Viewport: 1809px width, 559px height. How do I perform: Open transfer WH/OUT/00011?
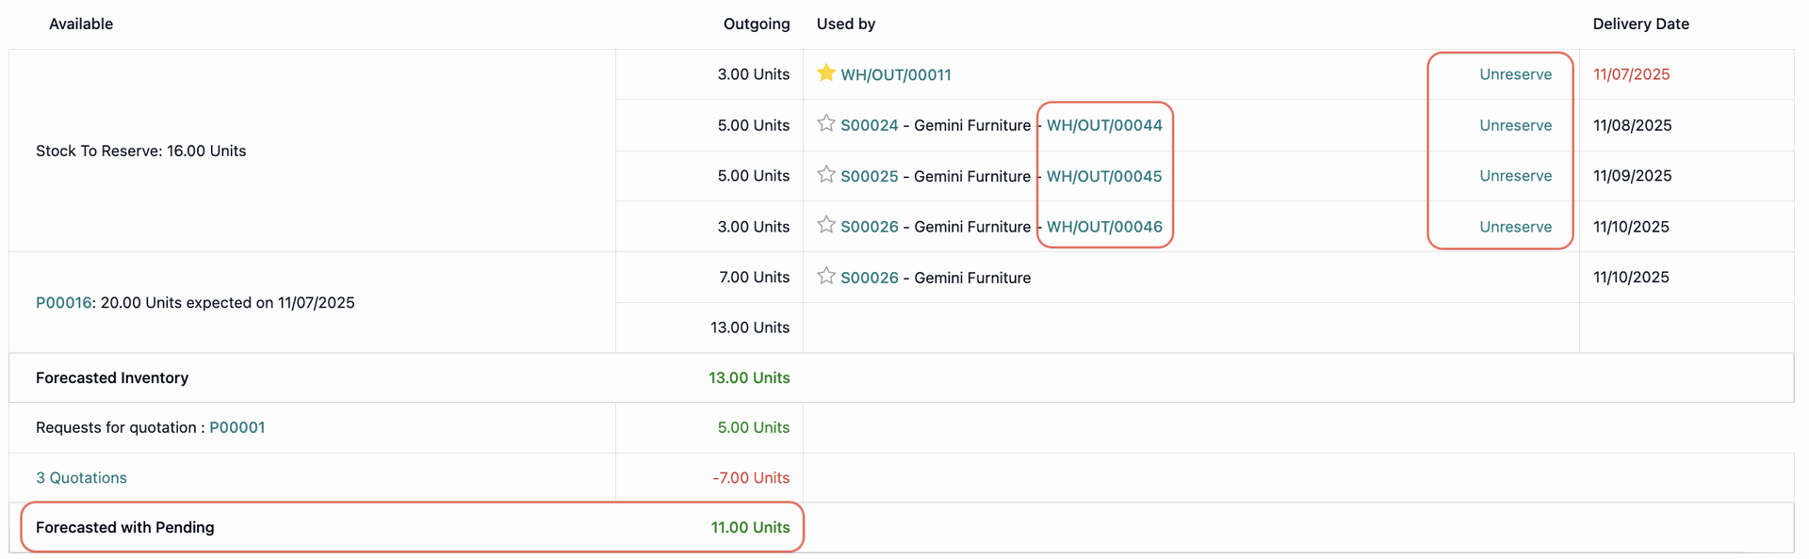tap(895, 75)
